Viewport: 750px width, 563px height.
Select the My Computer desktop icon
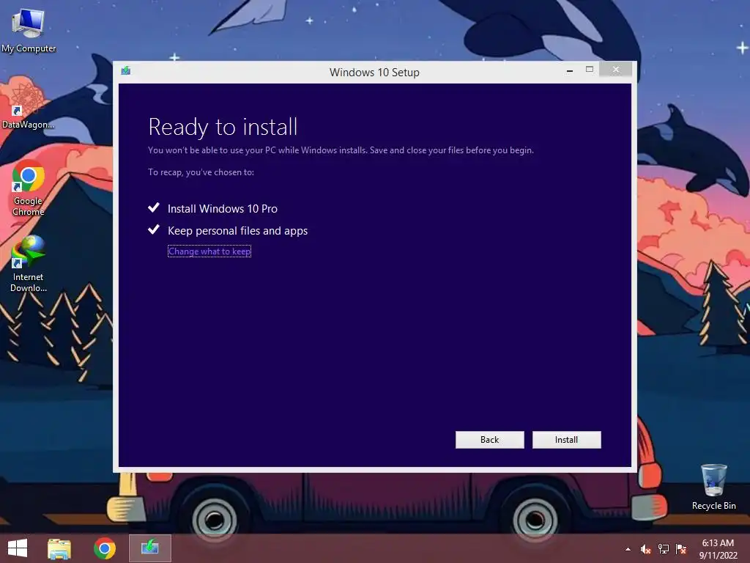(x=29, y=31)
